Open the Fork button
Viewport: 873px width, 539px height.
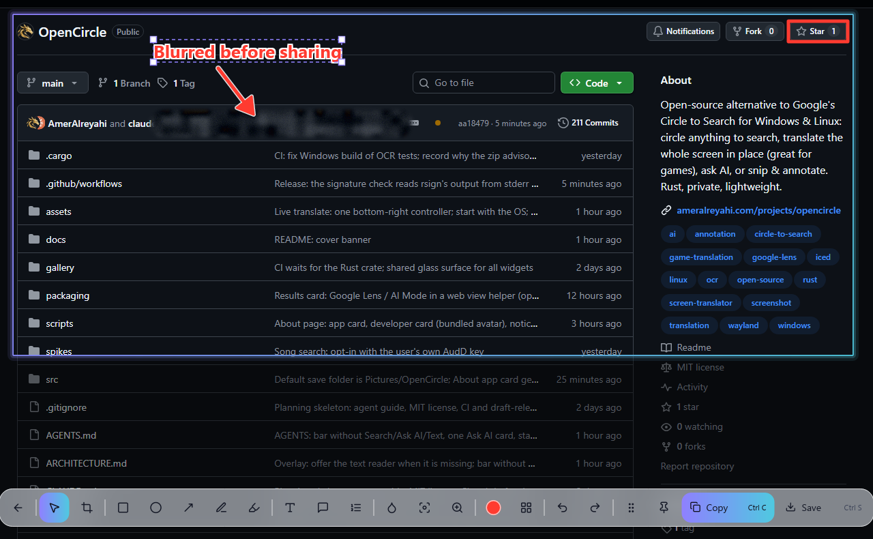click(x=754, y=31)
